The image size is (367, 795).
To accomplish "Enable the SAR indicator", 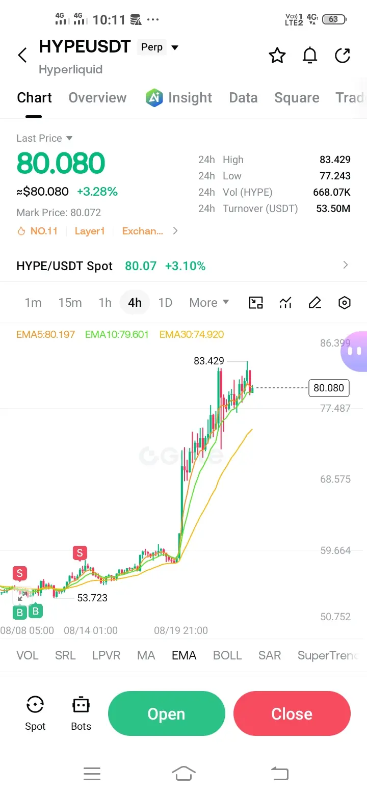I will tap(270, 655).
